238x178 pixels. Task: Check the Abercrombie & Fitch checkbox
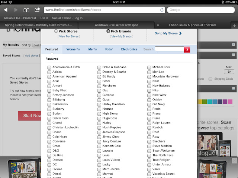49,67
